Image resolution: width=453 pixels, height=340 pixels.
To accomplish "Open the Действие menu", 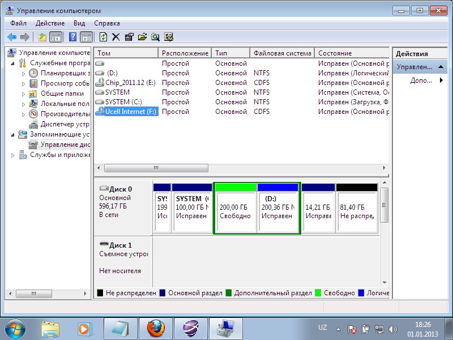I will tap(50, 23).
